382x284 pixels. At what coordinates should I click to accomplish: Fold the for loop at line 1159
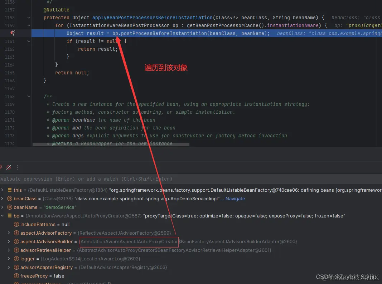click(x=29, y=25)
